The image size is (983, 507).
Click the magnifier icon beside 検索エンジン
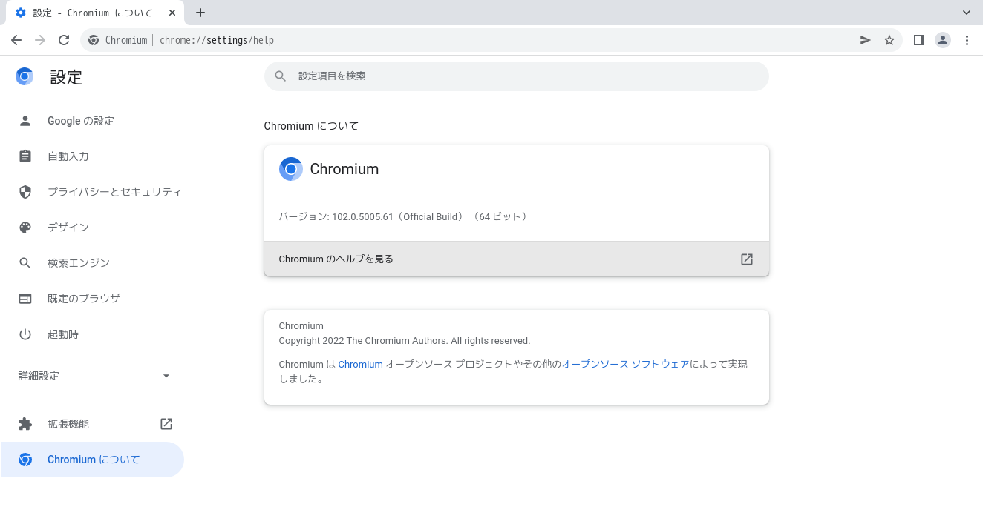click(x=25, y=263)
